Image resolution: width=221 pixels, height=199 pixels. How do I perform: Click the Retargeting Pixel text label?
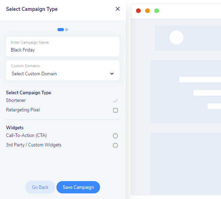tap(23, 110)
